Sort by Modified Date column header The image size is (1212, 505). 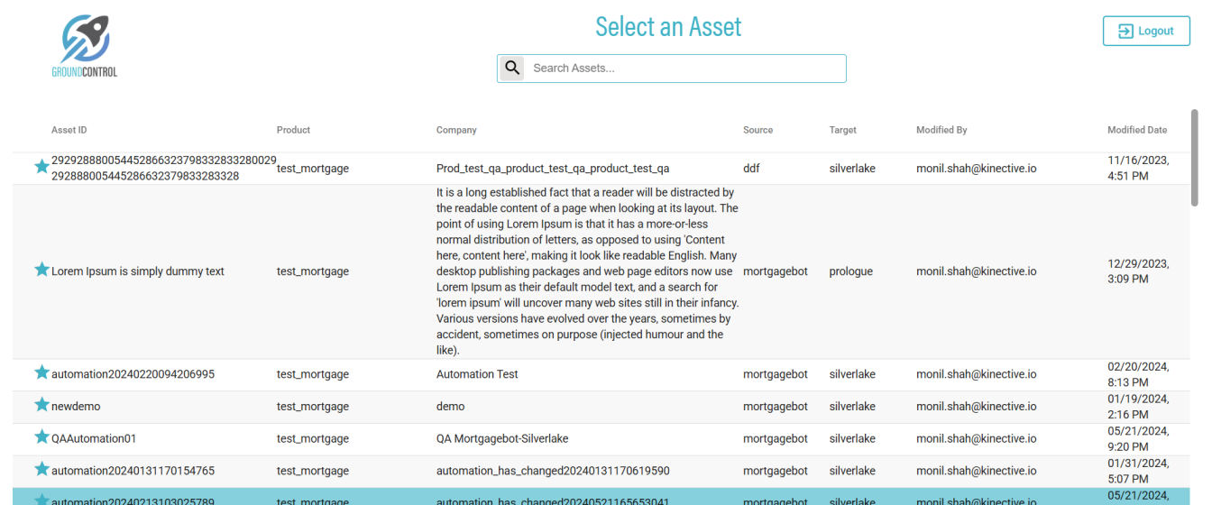(x=1136, y=130)
